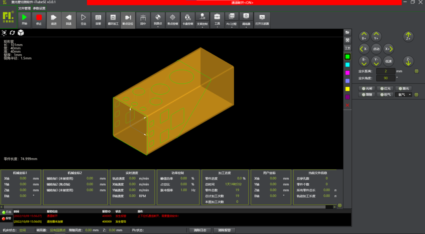
Task: Expand the 调高器 dropdown arrow
Action: point(246,27)
